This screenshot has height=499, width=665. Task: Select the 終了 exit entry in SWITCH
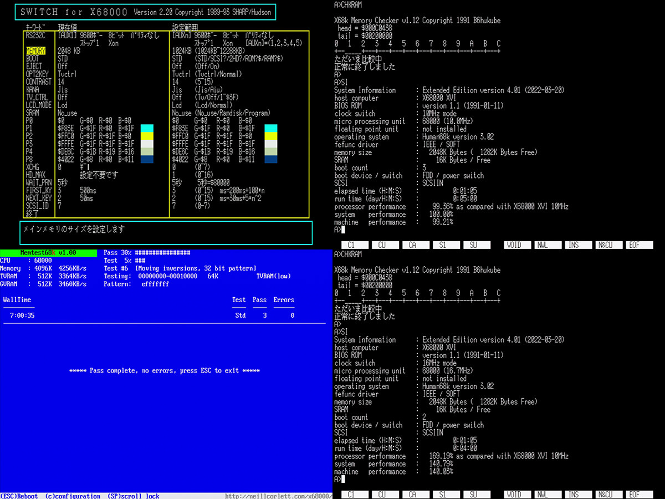point(32,213)
